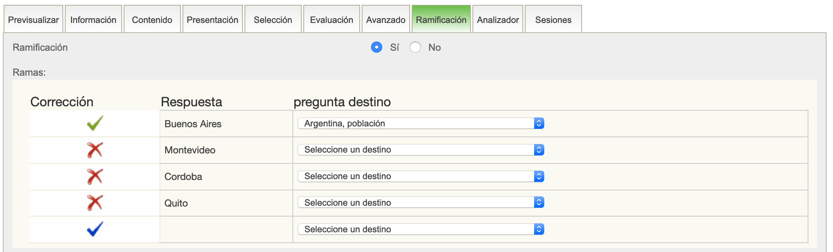Open the destination dropdown for Montevideo
Screen dimensions: 833x252
pos(421,150)
